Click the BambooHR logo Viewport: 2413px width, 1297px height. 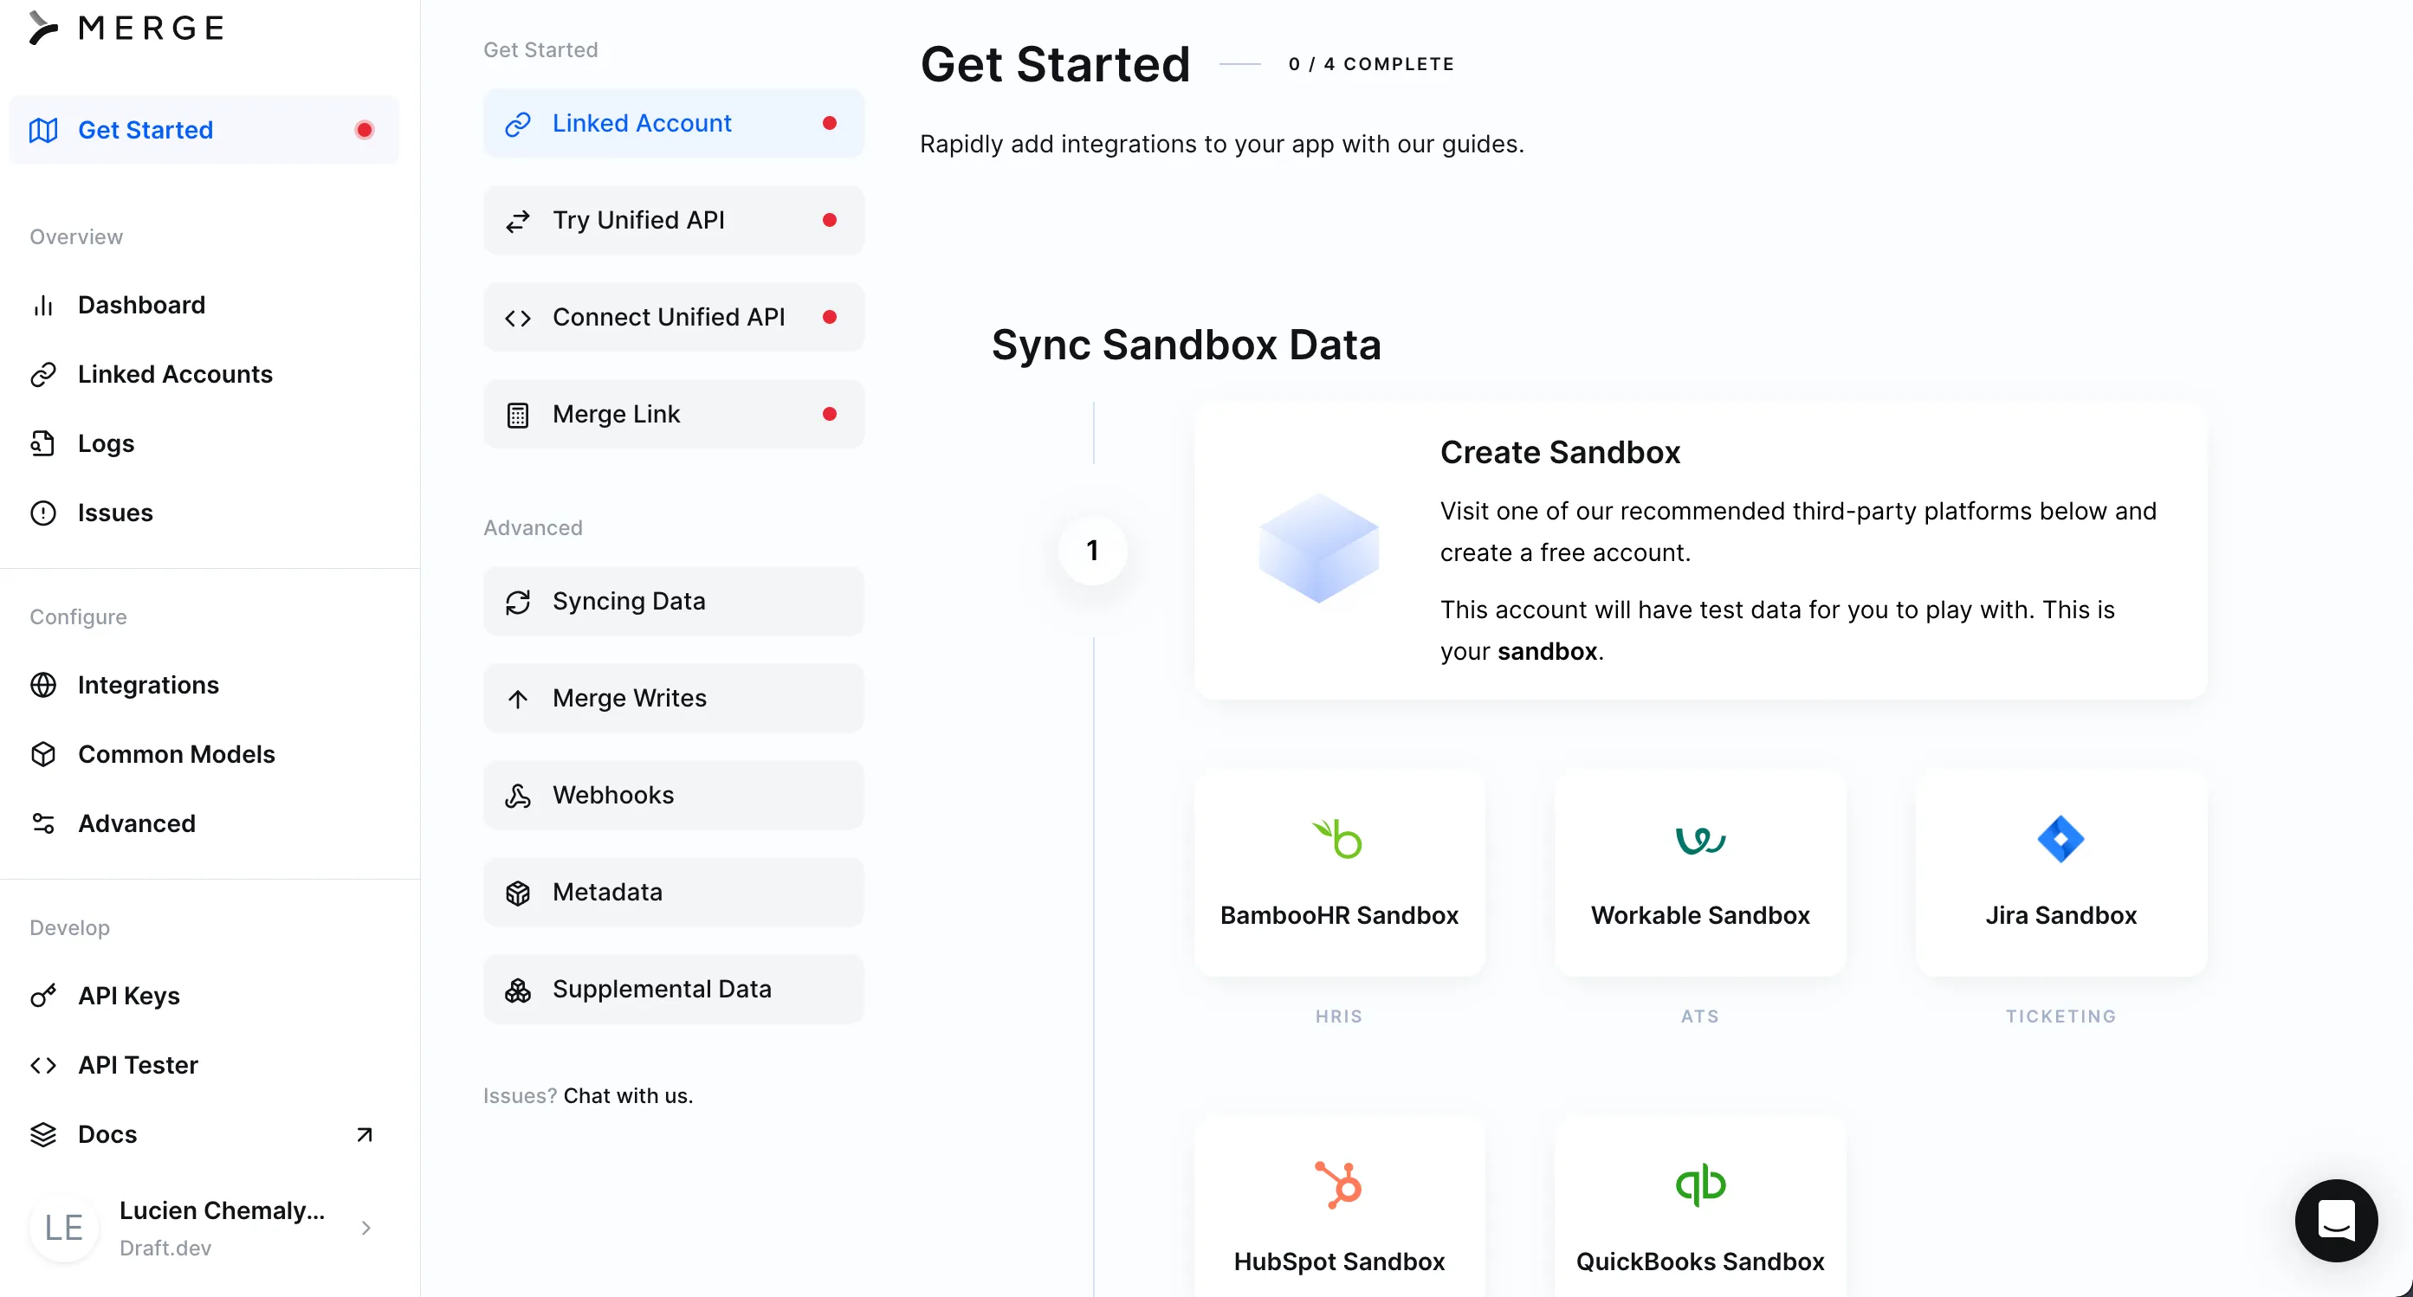(1337, 839)
